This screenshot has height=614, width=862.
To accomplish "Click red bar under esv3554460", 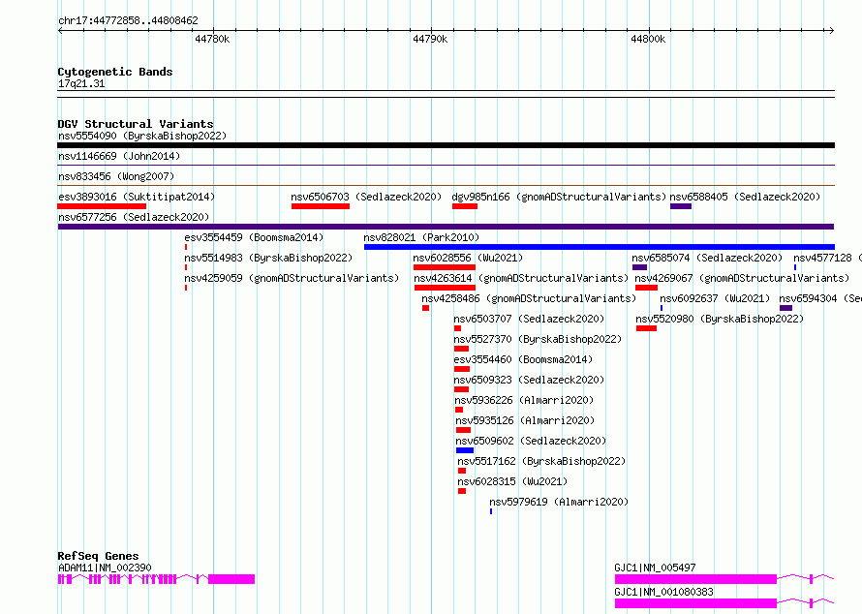I will coord(462,369).
